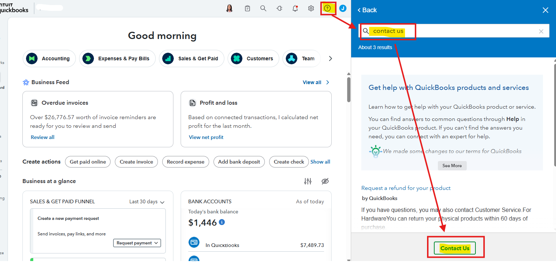Viewport: 556px width, 265px height.
Task: Click the green Contact Us button
Action: (x=455, y=248)
